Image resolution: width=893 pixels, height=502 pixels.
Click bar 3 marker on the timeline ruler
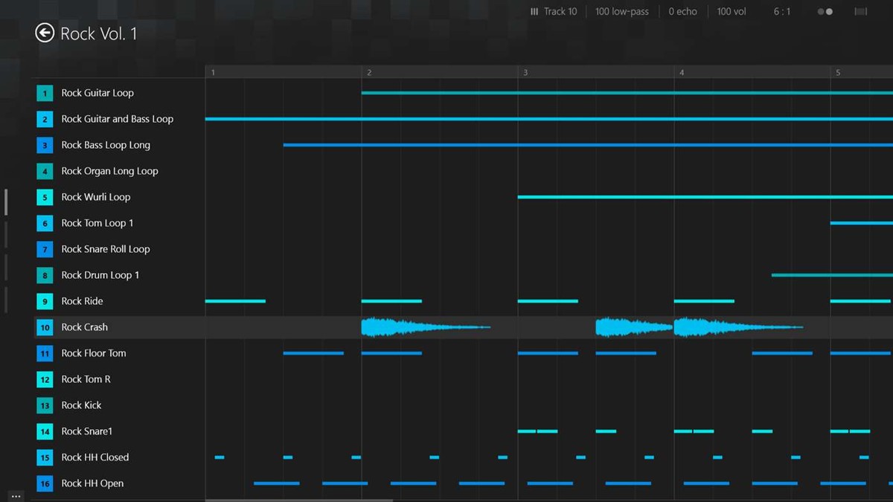tap(525, 72)
